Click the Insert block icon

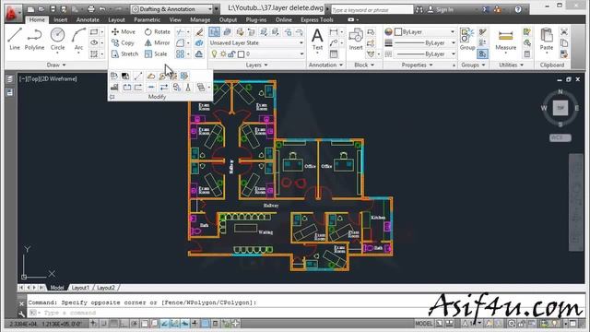click(x=356, y=39)
